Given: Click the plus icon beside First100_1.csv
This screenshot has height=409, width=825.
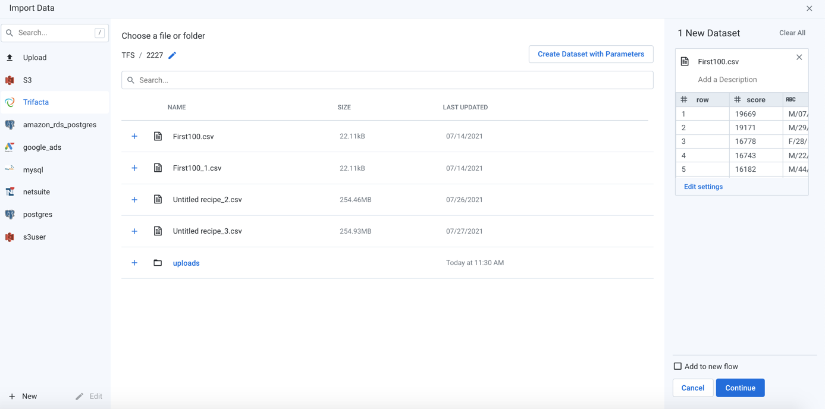Looking at the screenshot, I should pos(134,168).
